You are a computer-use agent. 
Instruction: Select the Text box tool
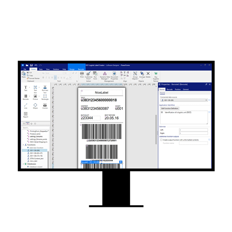35,89
